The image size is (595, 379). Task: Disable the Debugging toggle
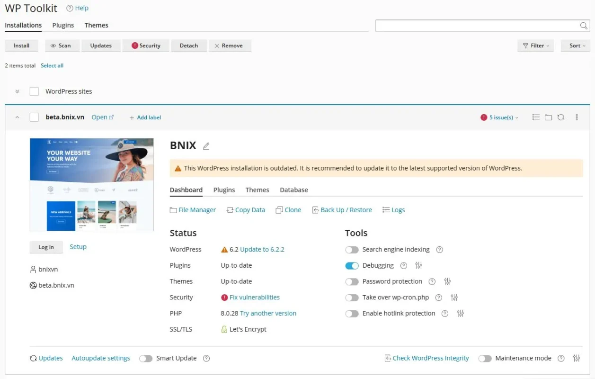point(352,265)
